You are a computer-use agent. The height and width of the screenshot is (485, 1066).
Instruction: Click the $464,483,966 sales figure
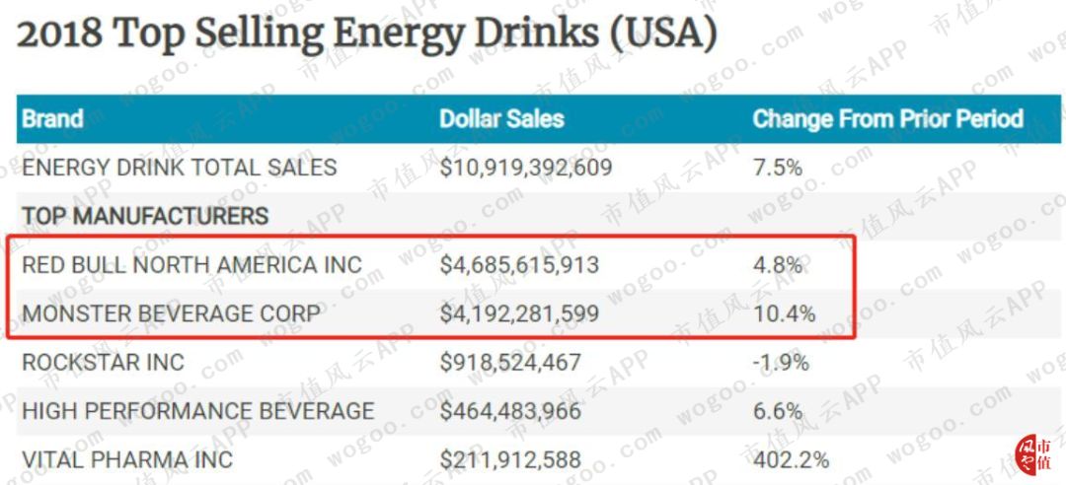click(510, 411)
